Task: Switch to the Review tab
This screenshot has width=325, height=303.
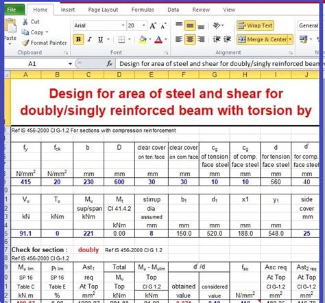Action: [x=201, y=10]
